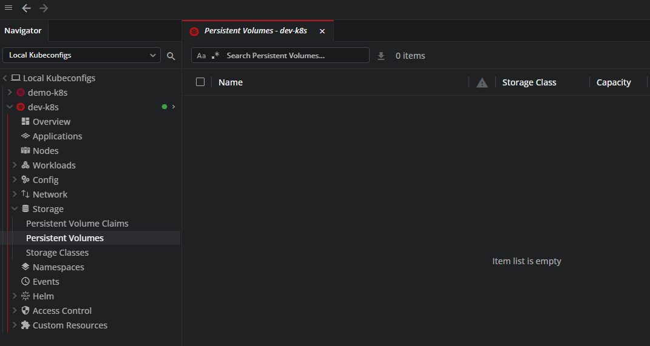Click the warning triangle column header
Screen dimensions: 650x346
(x=482, y=83)
